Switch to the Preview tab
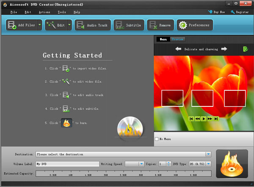Screen dimensions: 254x187 pos(178,39)
